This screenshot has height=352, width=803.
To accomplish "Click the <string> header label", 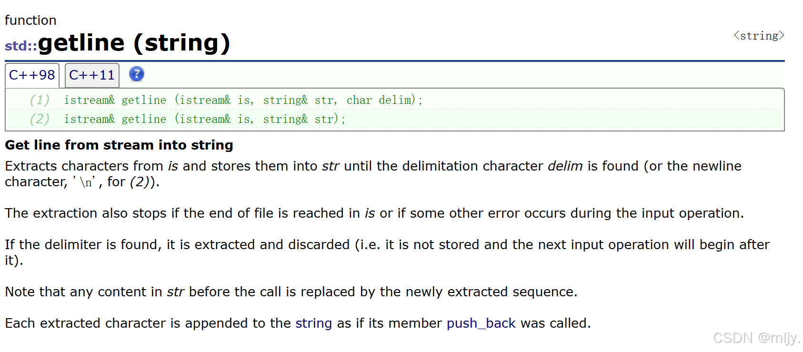I will click(759, 36).
